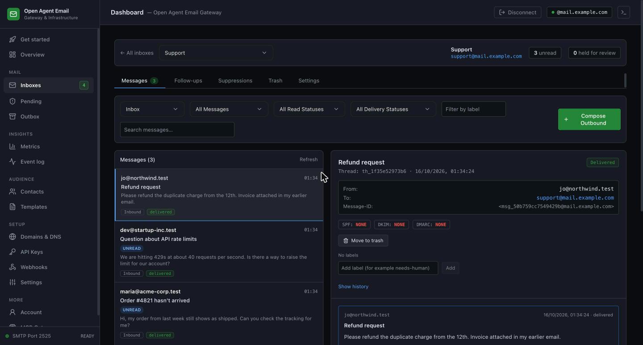Open the Trash tab
The width and height of the screenshot is (643, 345).
point(276,81)
